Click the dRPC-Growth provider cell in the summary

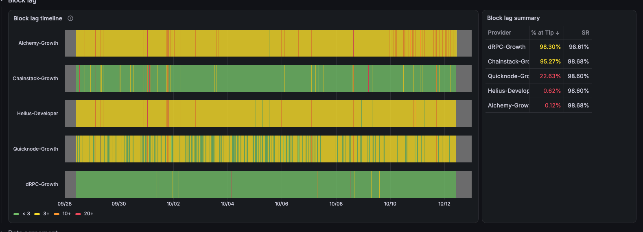[507, 47]
